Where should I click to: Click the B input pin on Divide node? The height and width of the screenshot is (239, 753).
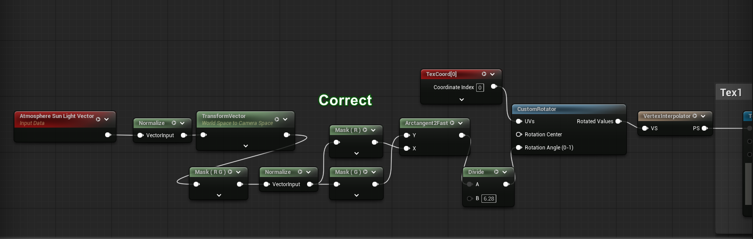470,198
